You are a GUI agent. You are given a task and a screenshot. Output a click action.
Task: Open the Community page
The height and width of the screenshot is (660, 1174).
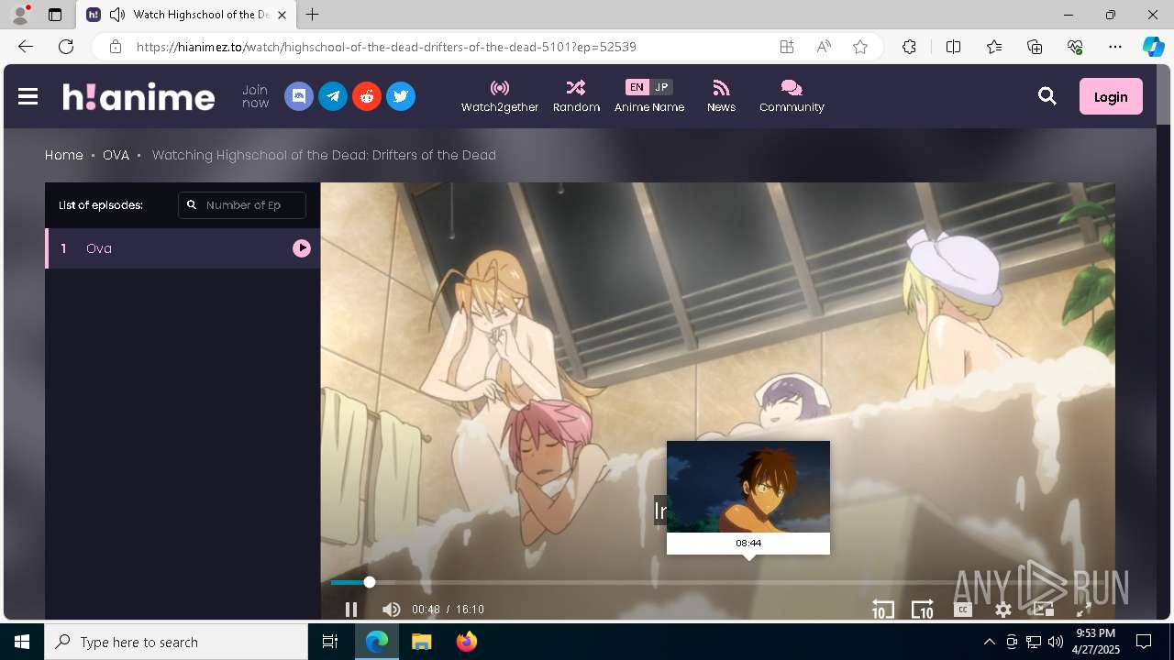click(792, 96)
